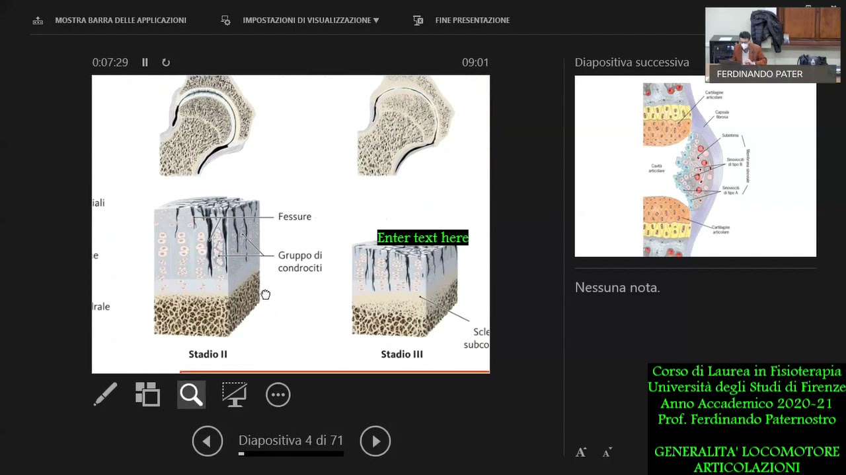Screen dimensions: 846x475
Task: Click Mostra barra delle applicazioni
Action: click(x=110, y=20)
